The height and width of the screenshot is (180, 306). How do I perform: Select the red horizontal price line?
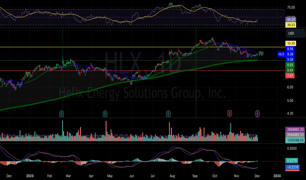point(142,71)
